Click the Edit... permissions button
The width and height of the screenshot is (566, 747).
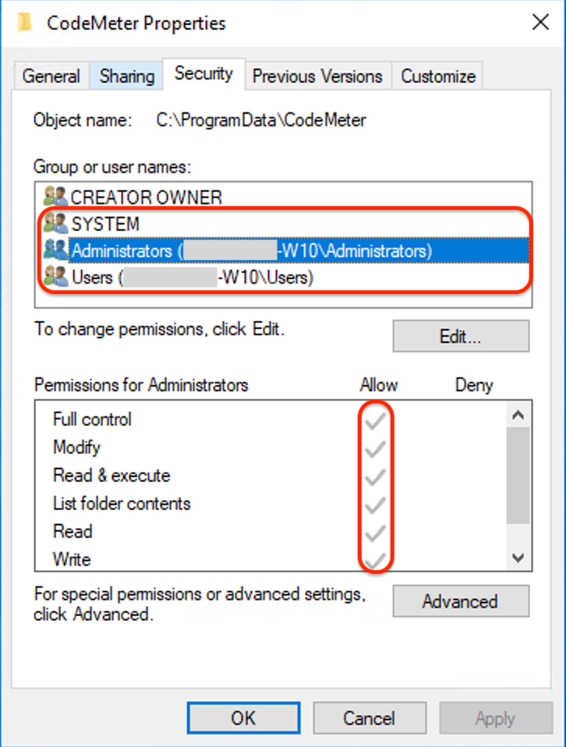click(x=460, y=337)
